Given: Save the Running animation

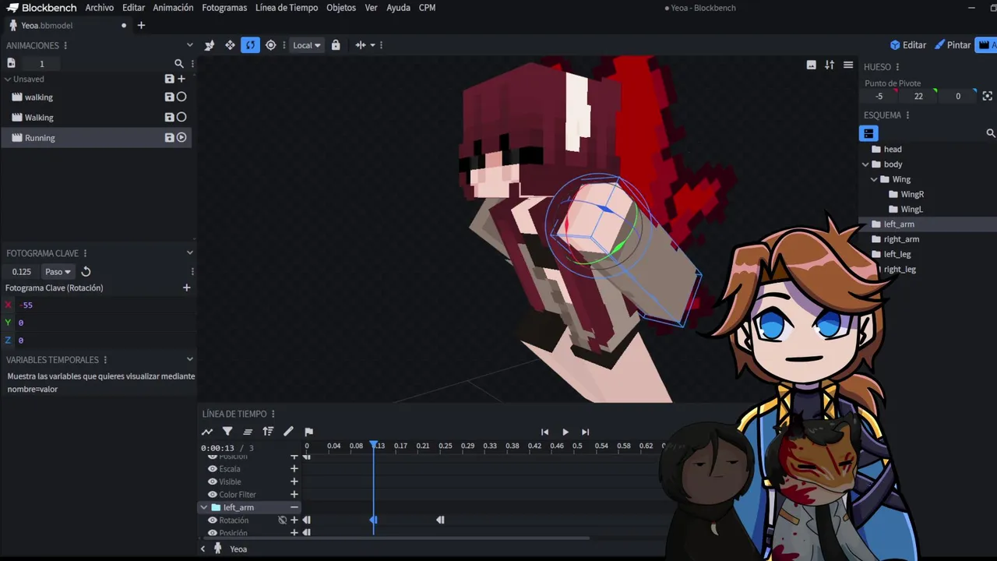Looking at the screenshot, I should pyautogui.click(x=169, y=137).
